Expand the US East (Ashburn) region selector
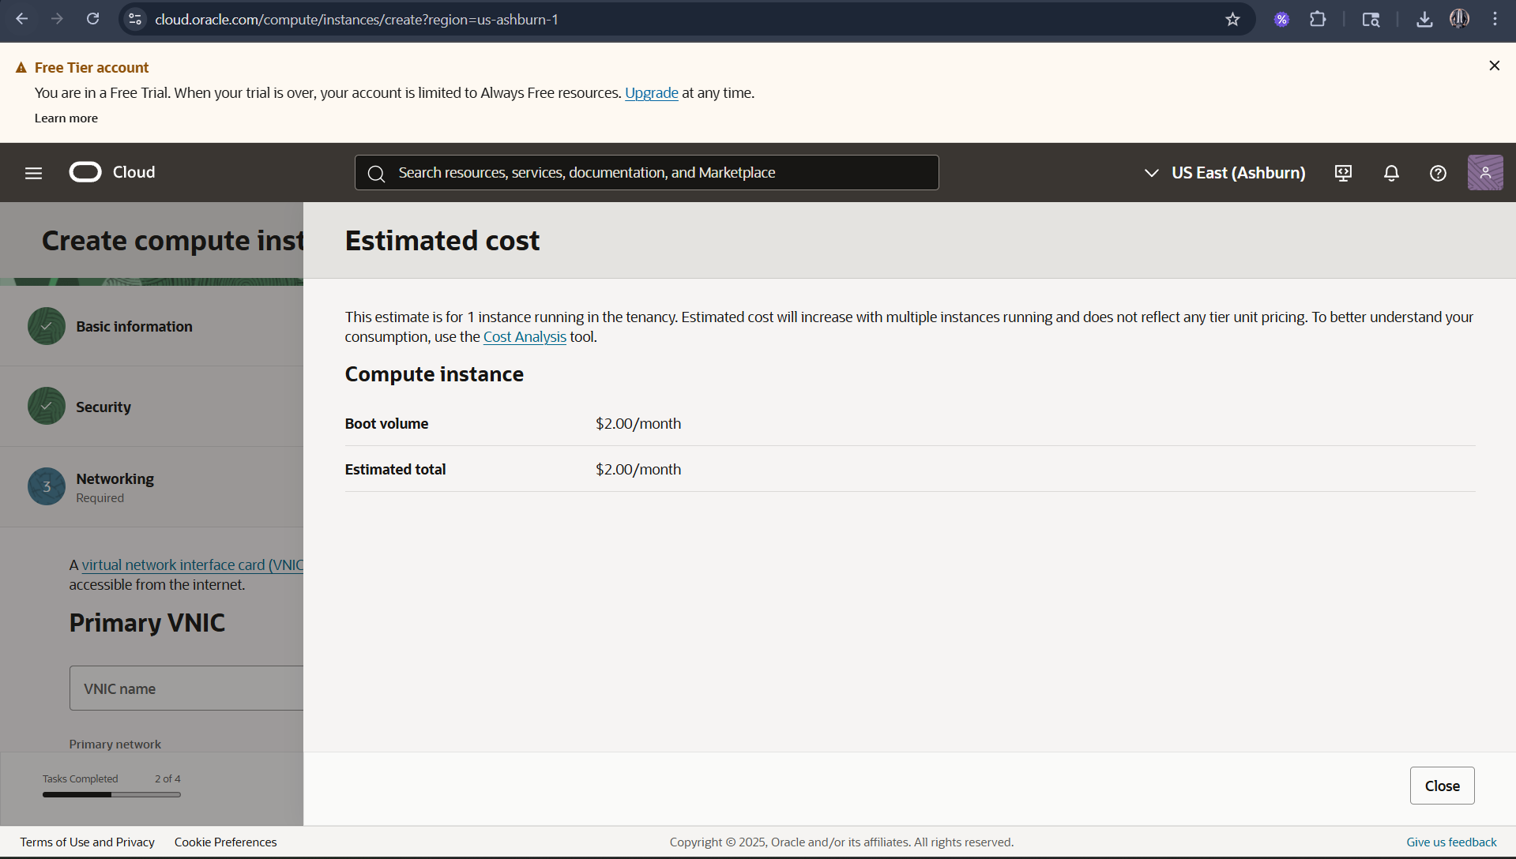The image size is (1516, 859). coord(1224,173)
